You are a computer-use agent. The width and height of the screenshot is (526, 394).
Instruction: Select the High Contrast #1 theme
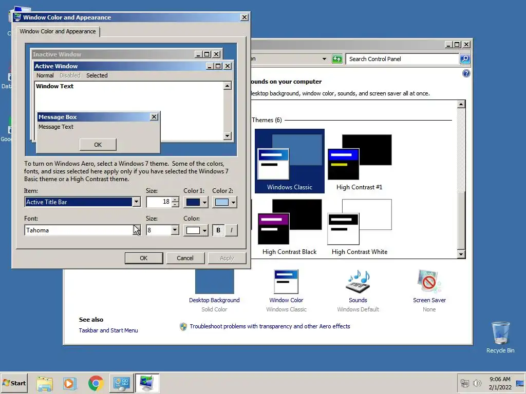[x=359, y=161]
